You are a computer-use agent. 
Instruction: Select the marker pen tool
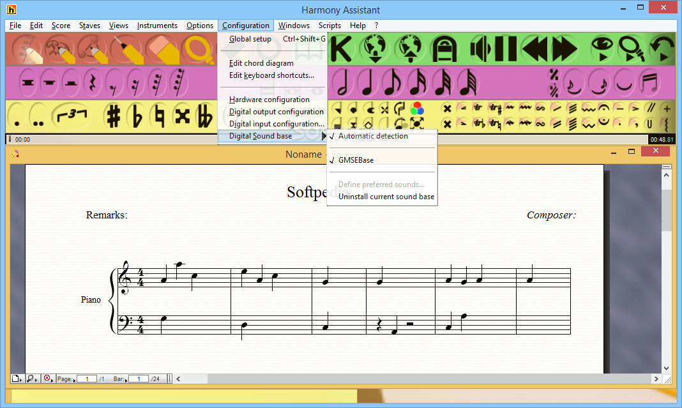pos(126,49)
